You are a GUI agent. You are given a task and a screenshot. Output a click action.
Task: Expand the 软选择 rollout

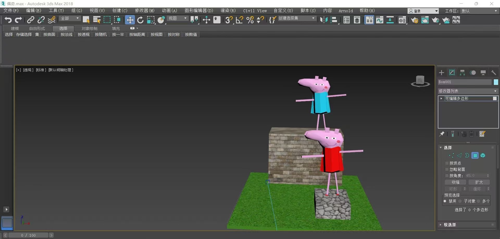pyautogui.click(x=450, y=225)
